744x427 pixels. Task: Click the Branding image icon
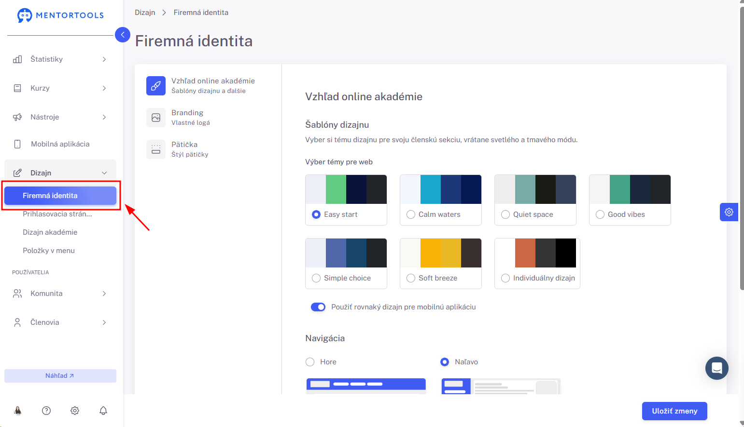pos(156,118)
